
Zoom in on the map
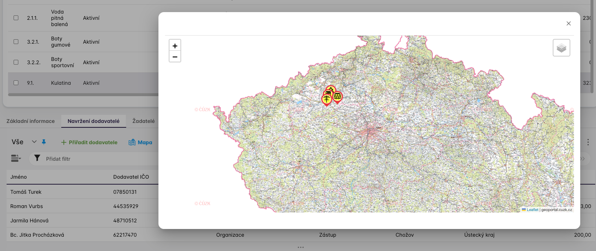point(175,46)
